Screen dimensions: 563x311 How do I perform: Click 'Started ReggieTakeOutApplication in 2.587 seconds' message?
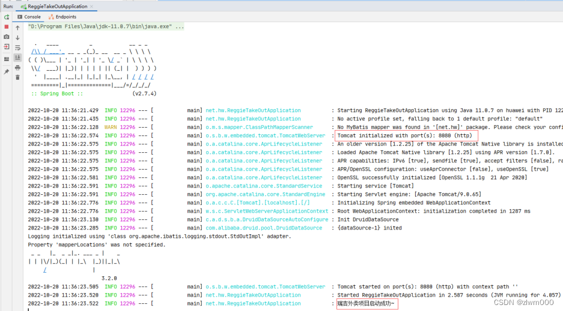point(449,295)
